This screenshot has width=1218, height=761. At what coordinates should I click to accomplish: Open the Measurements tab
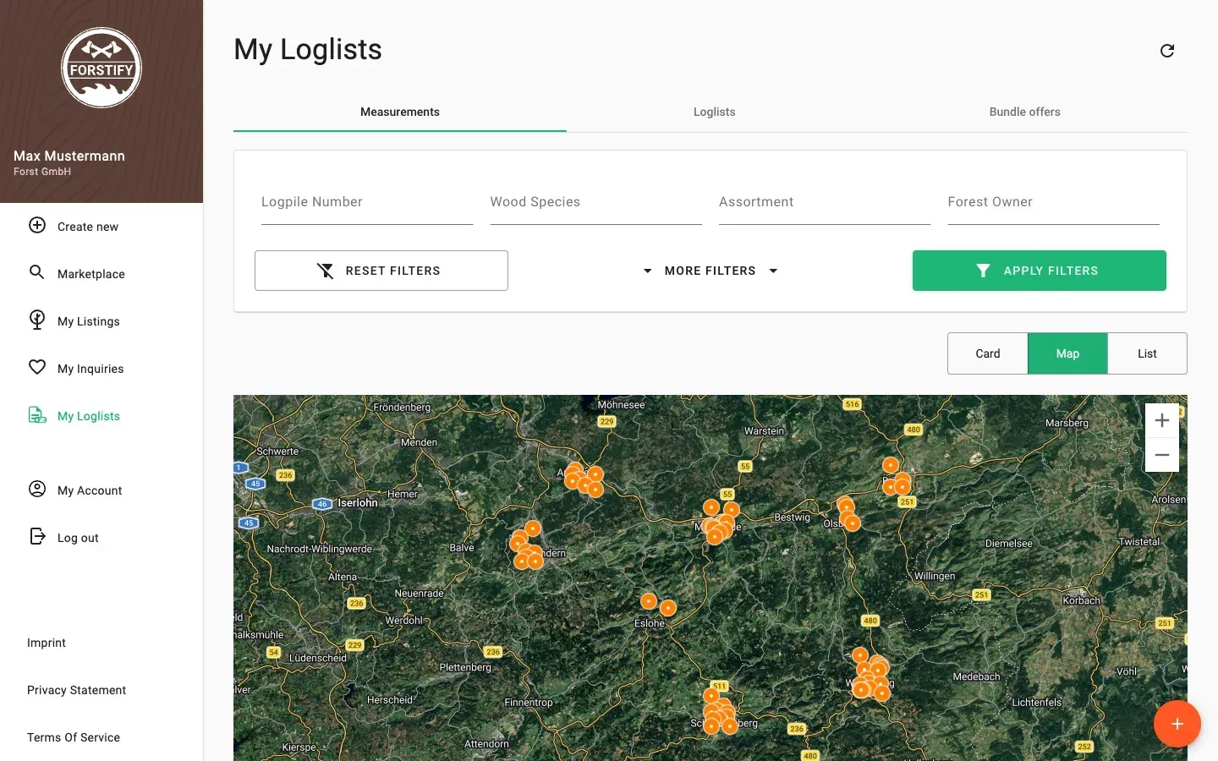point(400,112)
